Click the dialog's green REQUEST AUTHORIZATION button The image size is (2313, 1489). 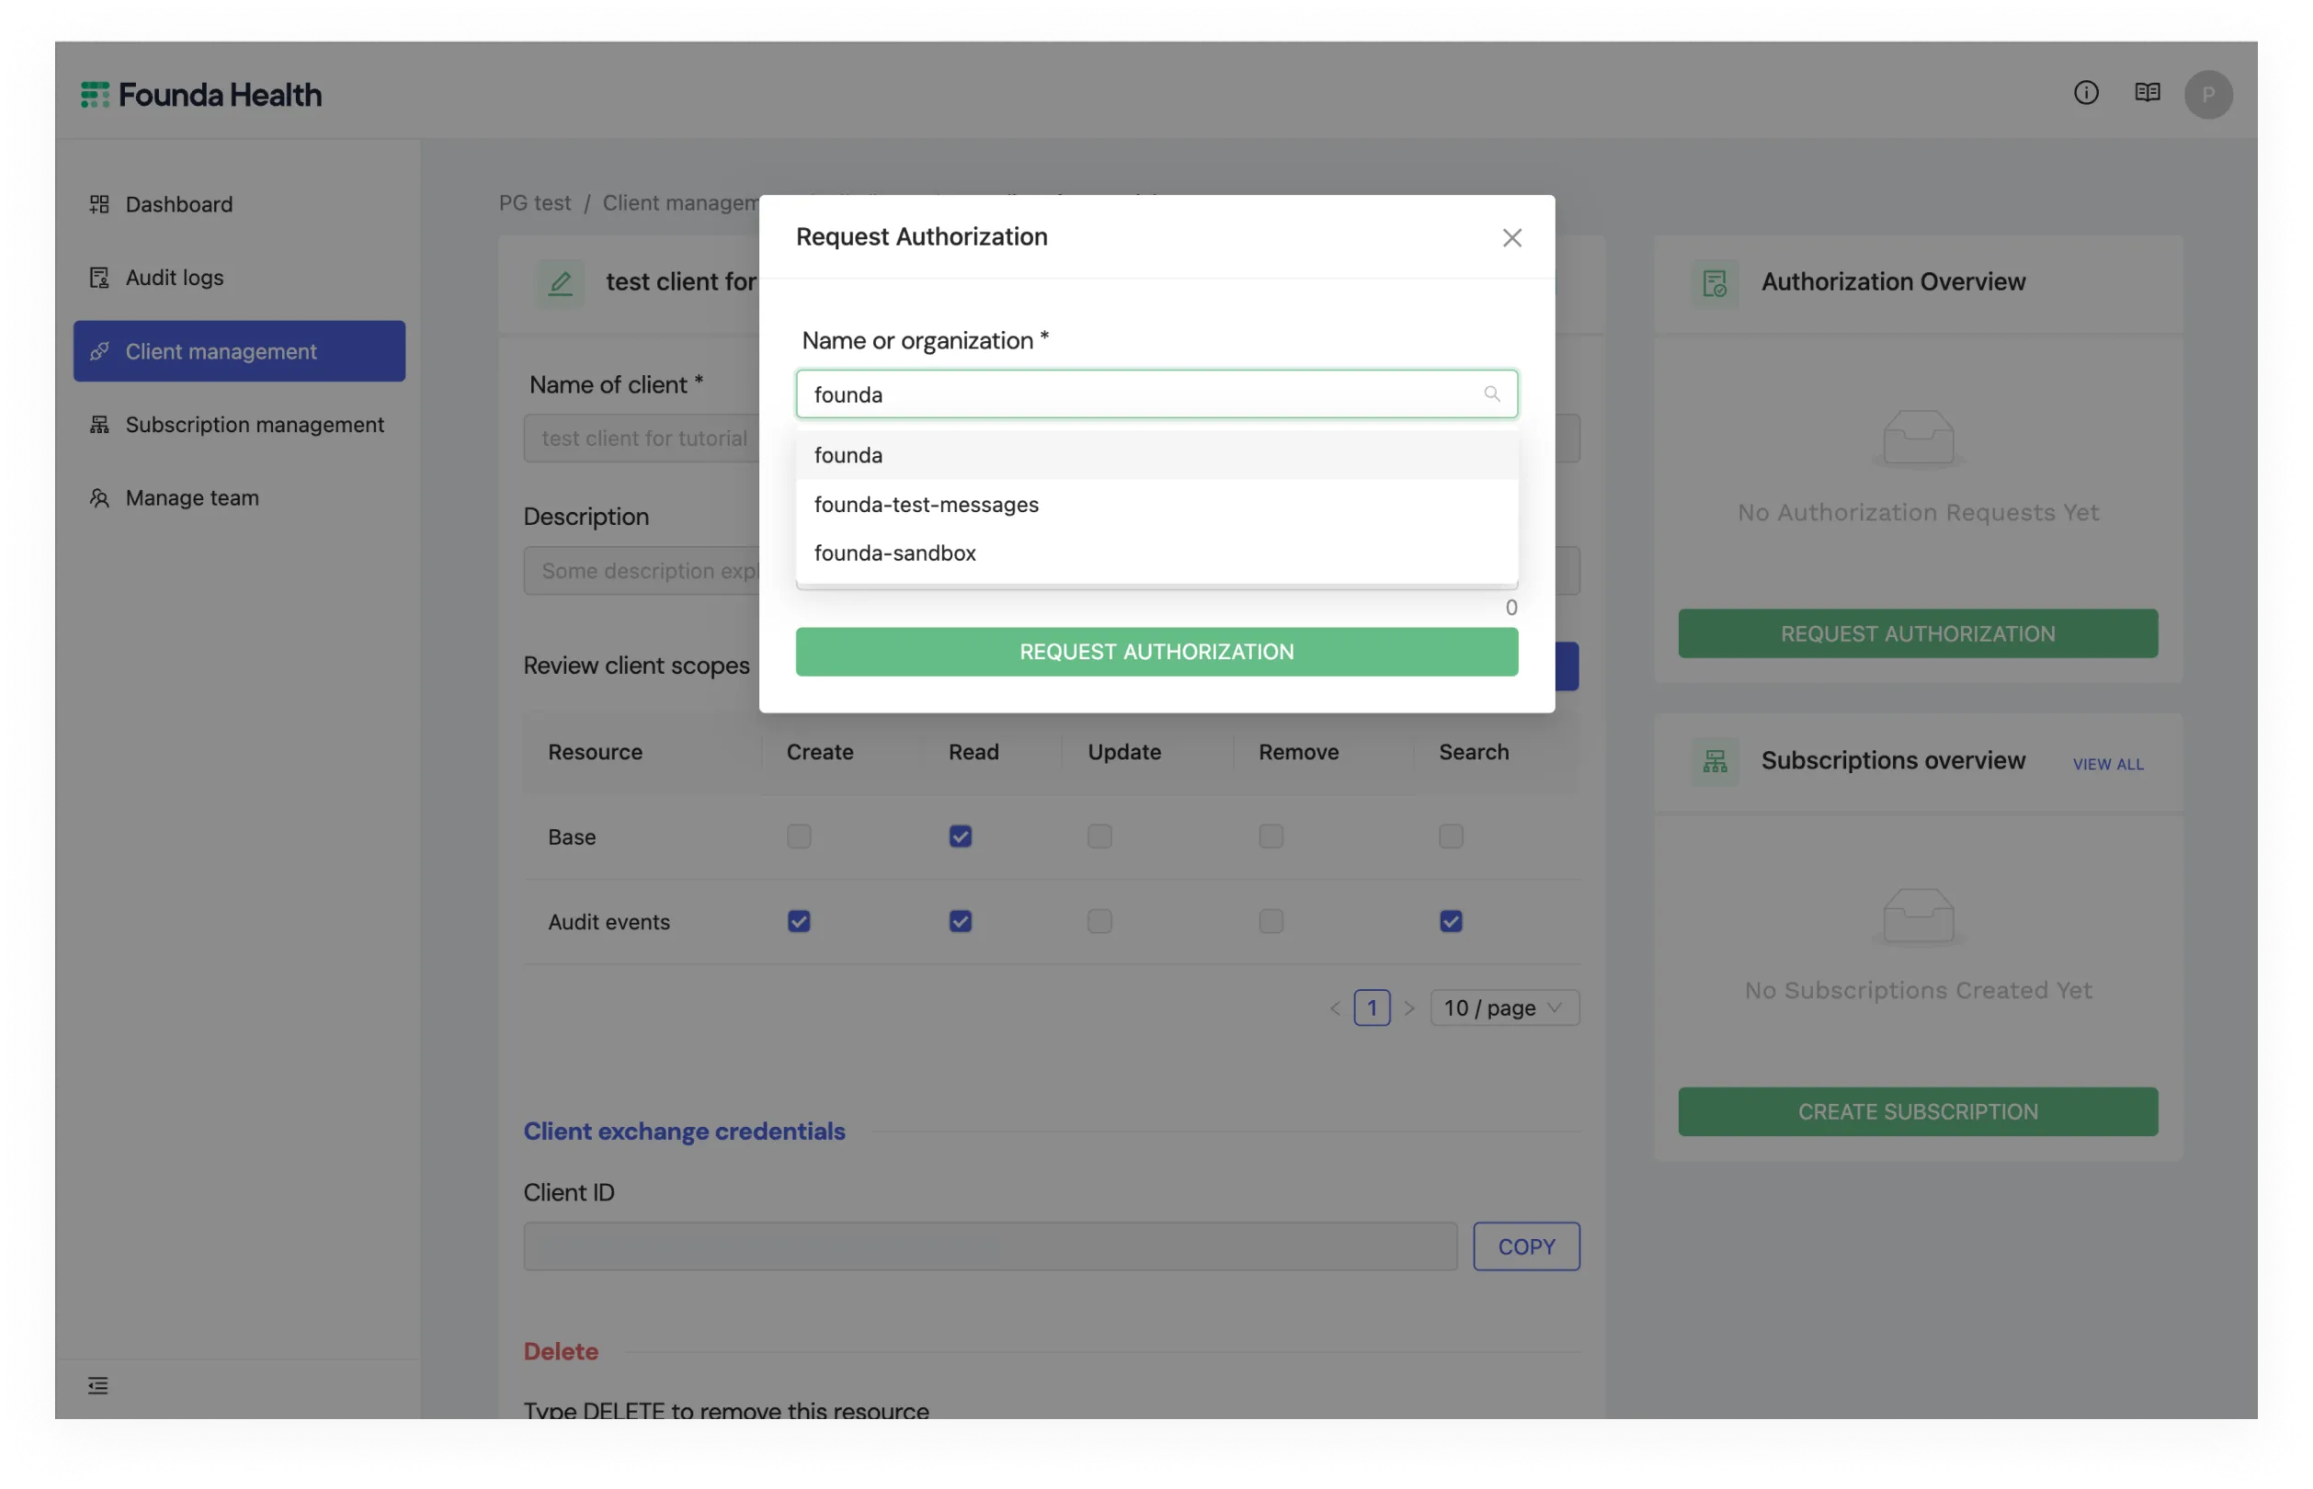point(1156,652)
